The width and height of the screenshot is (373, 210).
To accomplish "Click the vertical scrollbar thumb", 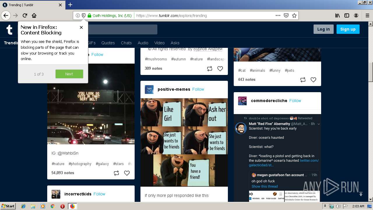I will pos(371,72).
